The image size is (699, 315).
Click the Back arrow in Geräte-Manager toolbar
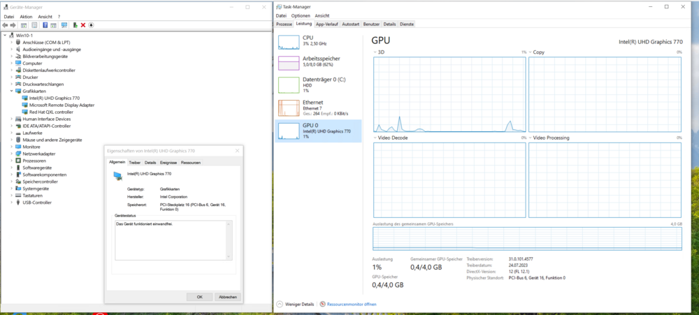tap(6, 25)
